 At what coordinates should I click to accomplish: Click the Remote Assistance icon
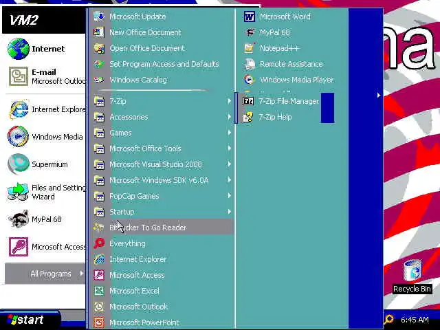[249, 64]
